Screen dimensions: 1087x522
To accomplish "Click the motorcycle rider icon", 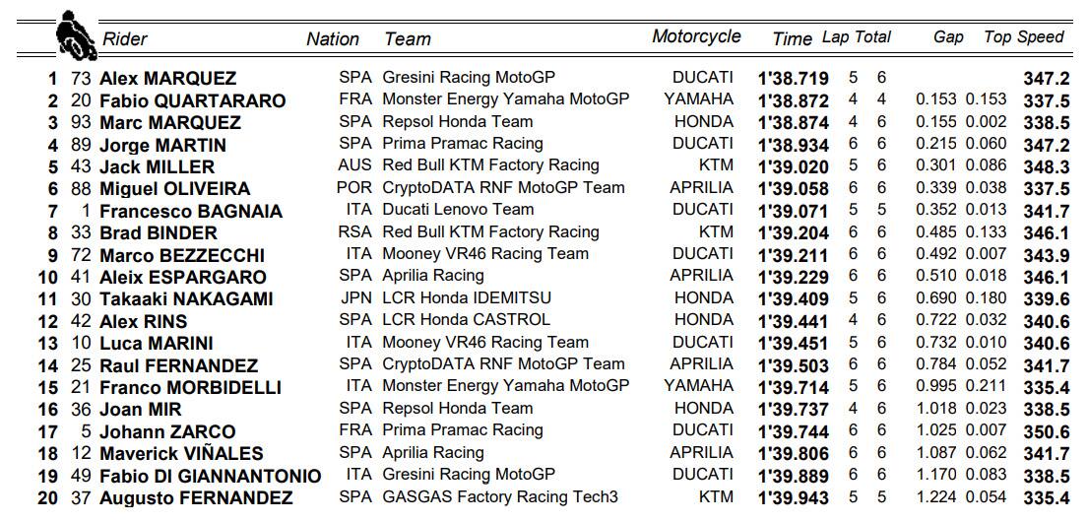I will 72,35.
